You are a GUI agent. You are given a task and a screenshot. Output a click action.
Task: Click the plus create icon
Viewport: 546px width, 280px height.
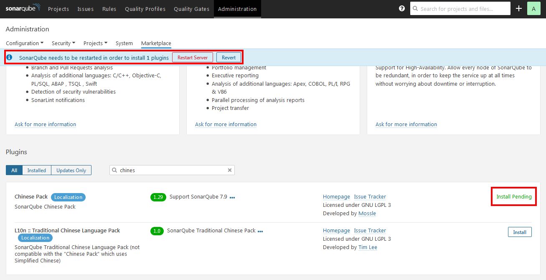[x=519, y=8]
